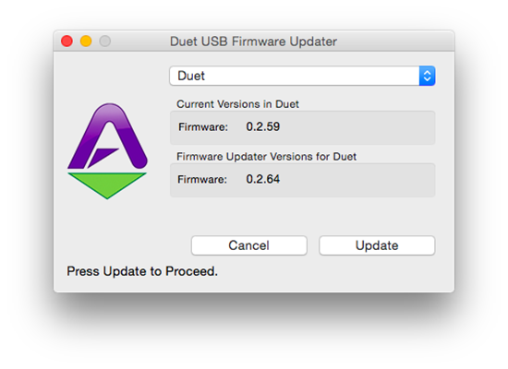The image size is (508, 369).
Task: Minimize the window using the yellow button
Action: (x=86, y=42)
